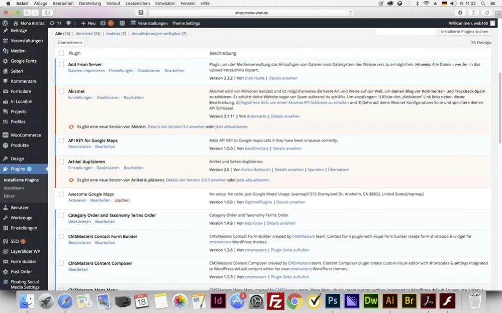502x313 pixels.
Task: Open Photos app in dock
Action: (180, 301)
